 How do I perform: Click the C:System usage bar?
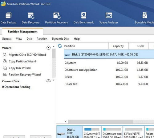coord(92,129)
